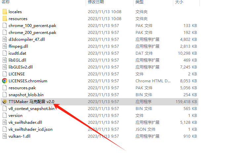Select libGLESv2.dll file name
The image size is (241, 165).
point(20,67)
